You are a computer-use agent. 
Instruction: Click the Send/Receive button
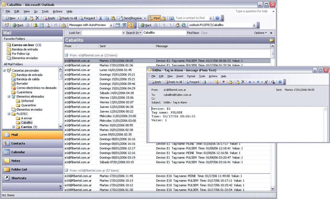click(x=130, y=18)
